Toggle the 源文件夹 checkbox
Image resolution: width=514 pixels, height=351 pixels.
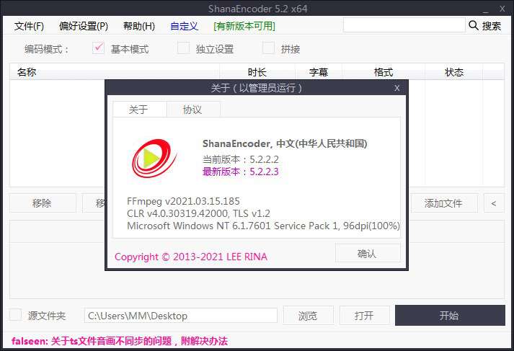[15, 315]
